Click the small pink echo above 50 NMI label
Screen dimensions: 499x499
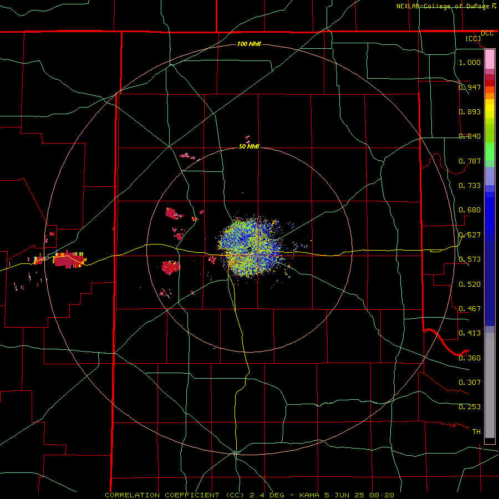click(x=248, y=139)
